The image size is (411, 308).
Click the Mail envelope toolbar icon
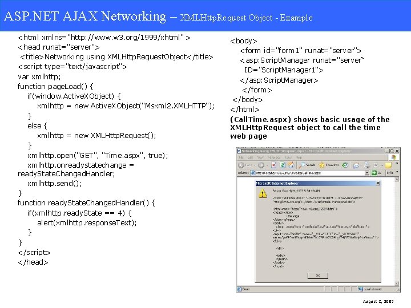356,165
